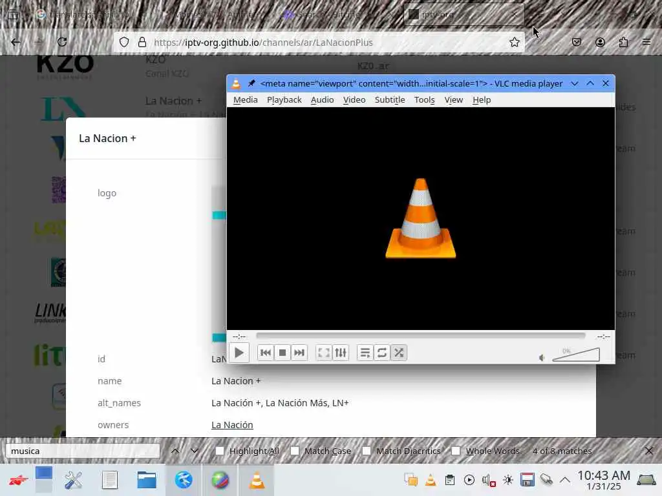Open the clock showing 10:43 AM
This screenshot has width=662, height=496.
(604, 480)
